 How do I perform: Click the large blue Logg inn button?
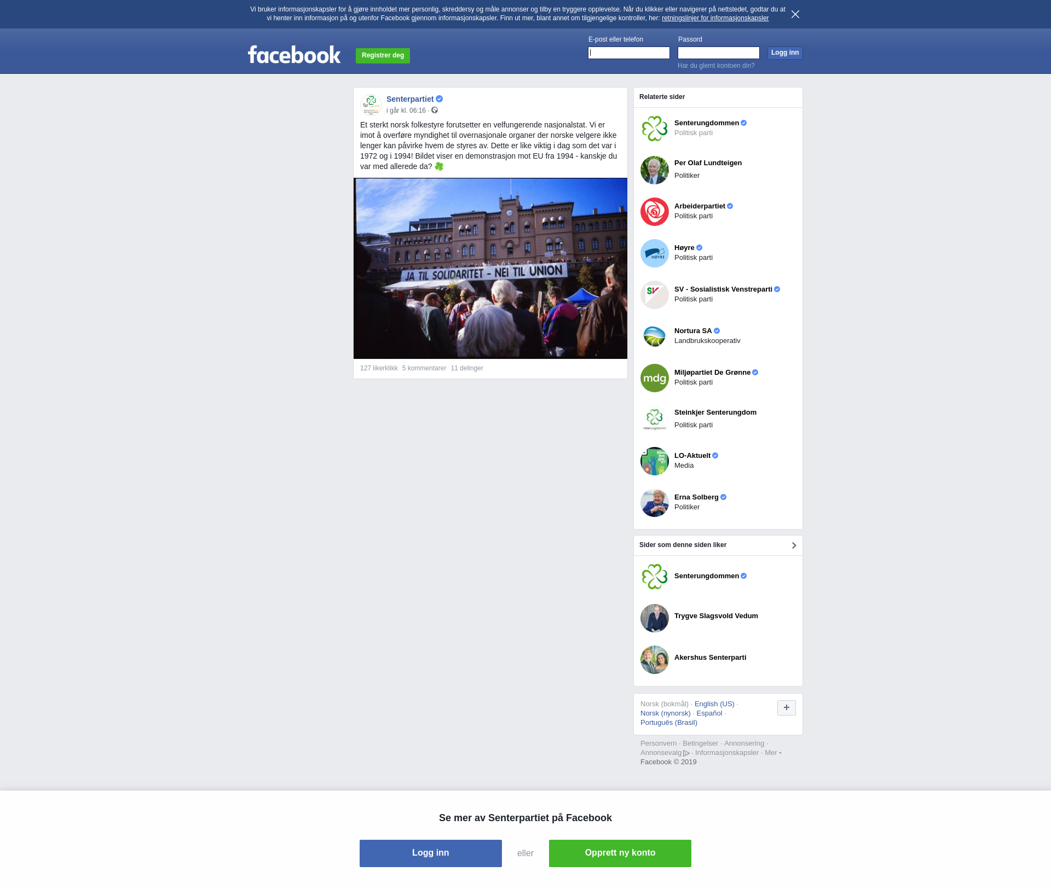coord(431,853)
